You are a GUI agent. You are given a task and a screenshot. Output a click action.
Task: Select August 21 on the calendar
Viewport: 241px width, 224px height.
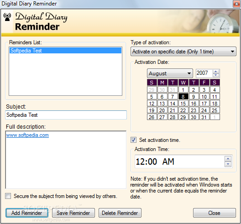point(173,110)
